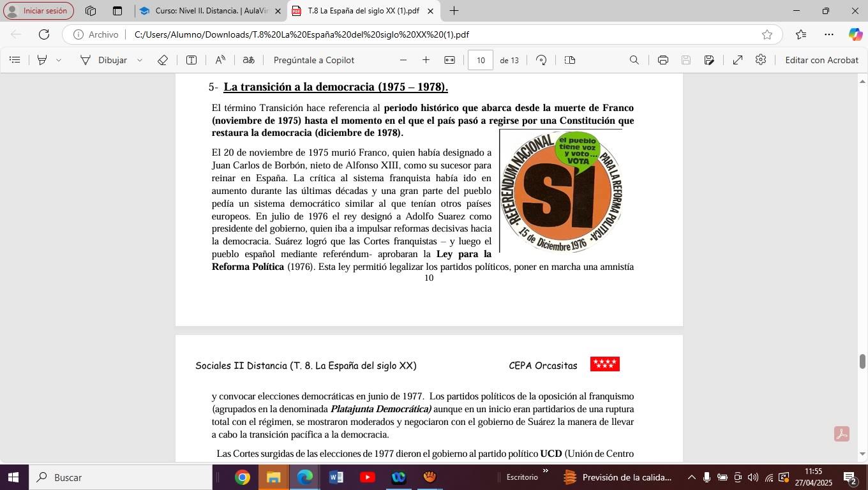Image resolution: width=868 pixels, height=490 pixels.
Task: Click the microphone tray icon
Action: [707, 477]
